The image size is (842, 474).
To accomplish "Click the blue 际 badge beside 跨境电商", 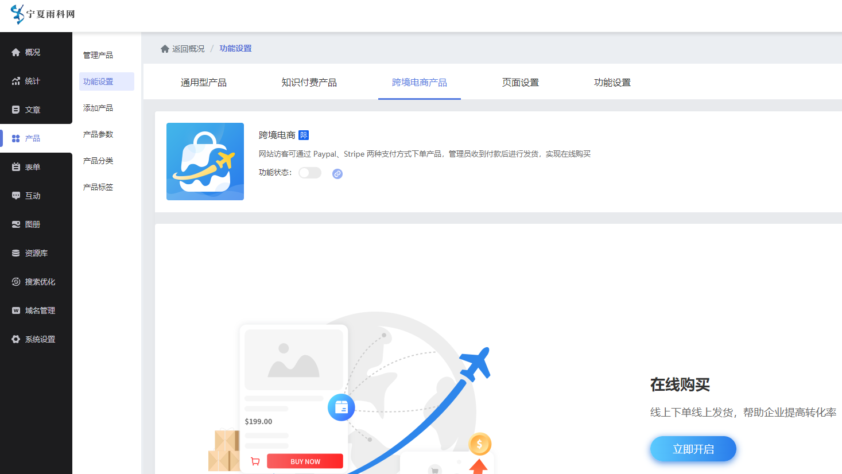I will tap(304, 135).
